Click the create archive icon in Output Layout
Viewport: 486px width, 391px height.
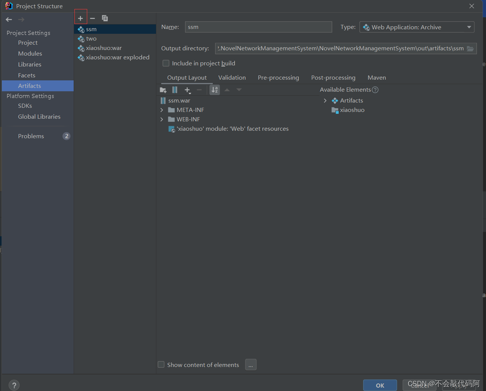tap(175, 90)
